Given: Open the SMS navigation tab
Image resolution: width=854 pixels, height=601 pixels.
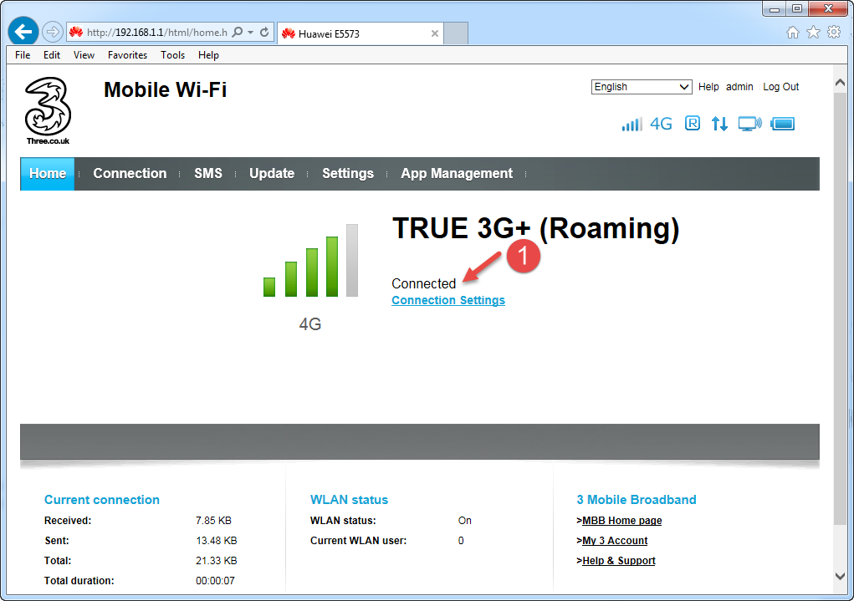Looking at the screenshot, I should click(x=208, y=174).
